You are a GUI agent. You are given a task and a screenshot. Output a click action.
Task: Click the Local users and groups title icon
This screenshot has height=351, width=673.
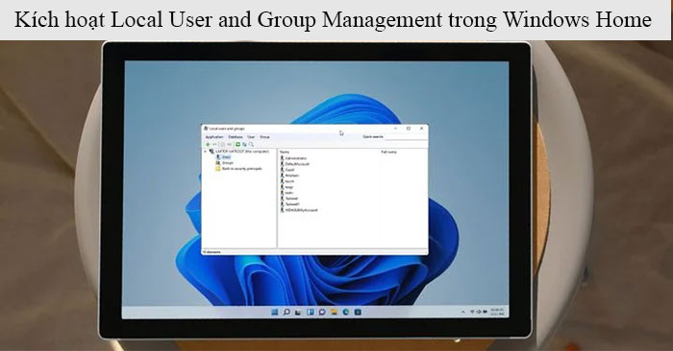click(206, 129)
